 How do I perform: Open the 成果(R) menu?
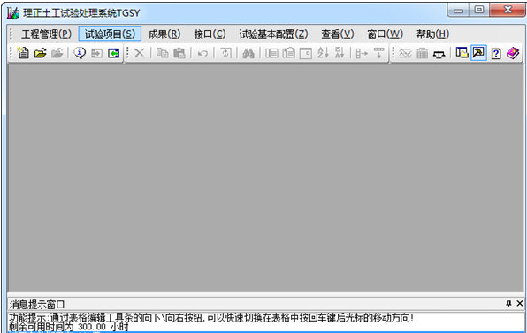pos(164,34)
